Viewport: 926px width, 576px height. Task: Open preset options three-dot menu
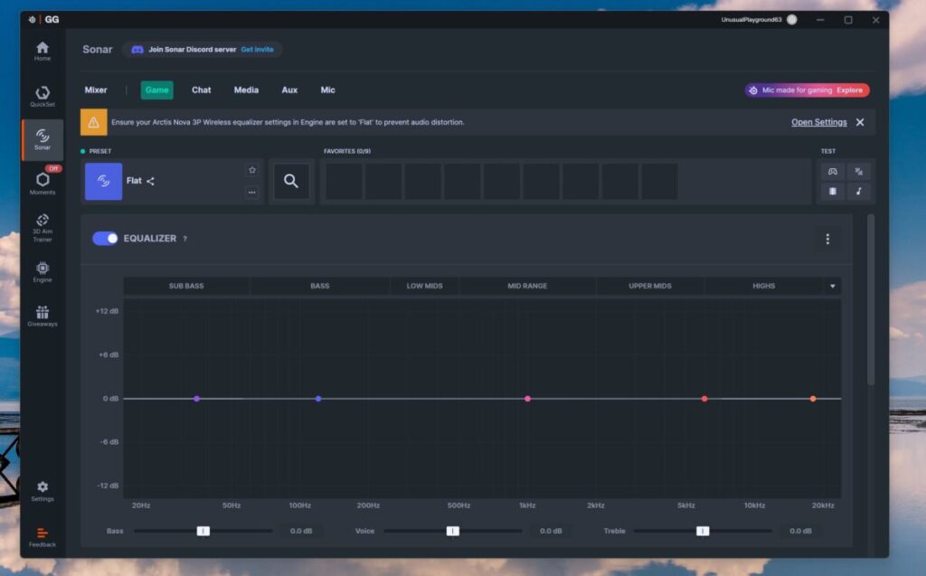pyautogui.click(x=252, y=192)
